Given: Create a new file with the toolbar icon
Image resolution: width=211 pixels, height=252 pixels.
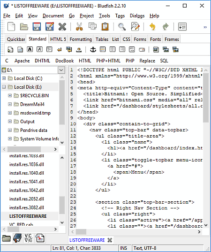Looking at the screenshot, I should tap(11, 27).
